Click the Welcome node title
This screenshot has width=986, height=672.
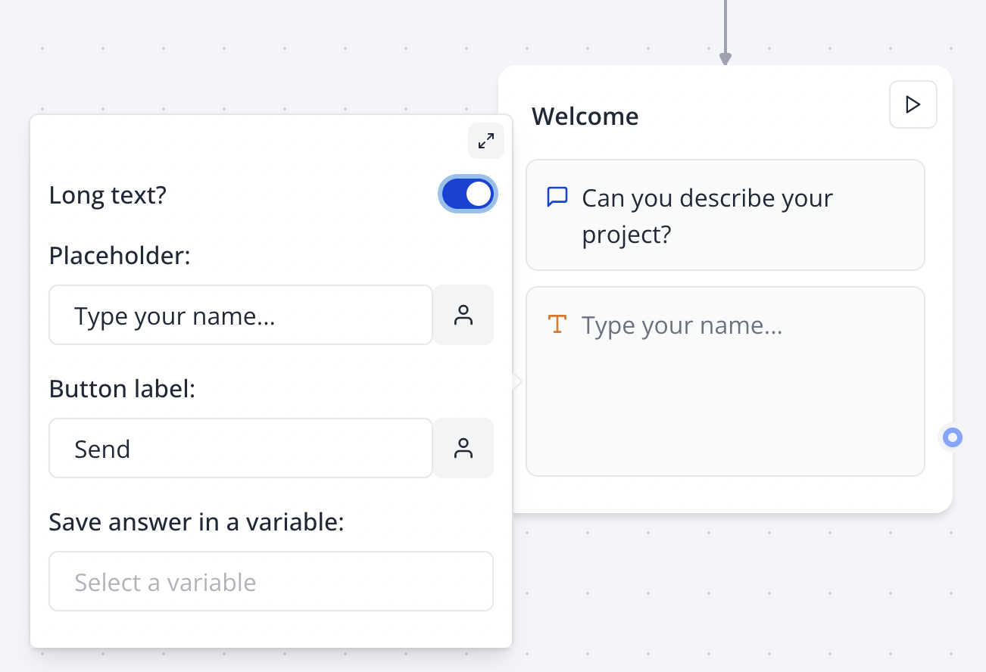585,116
